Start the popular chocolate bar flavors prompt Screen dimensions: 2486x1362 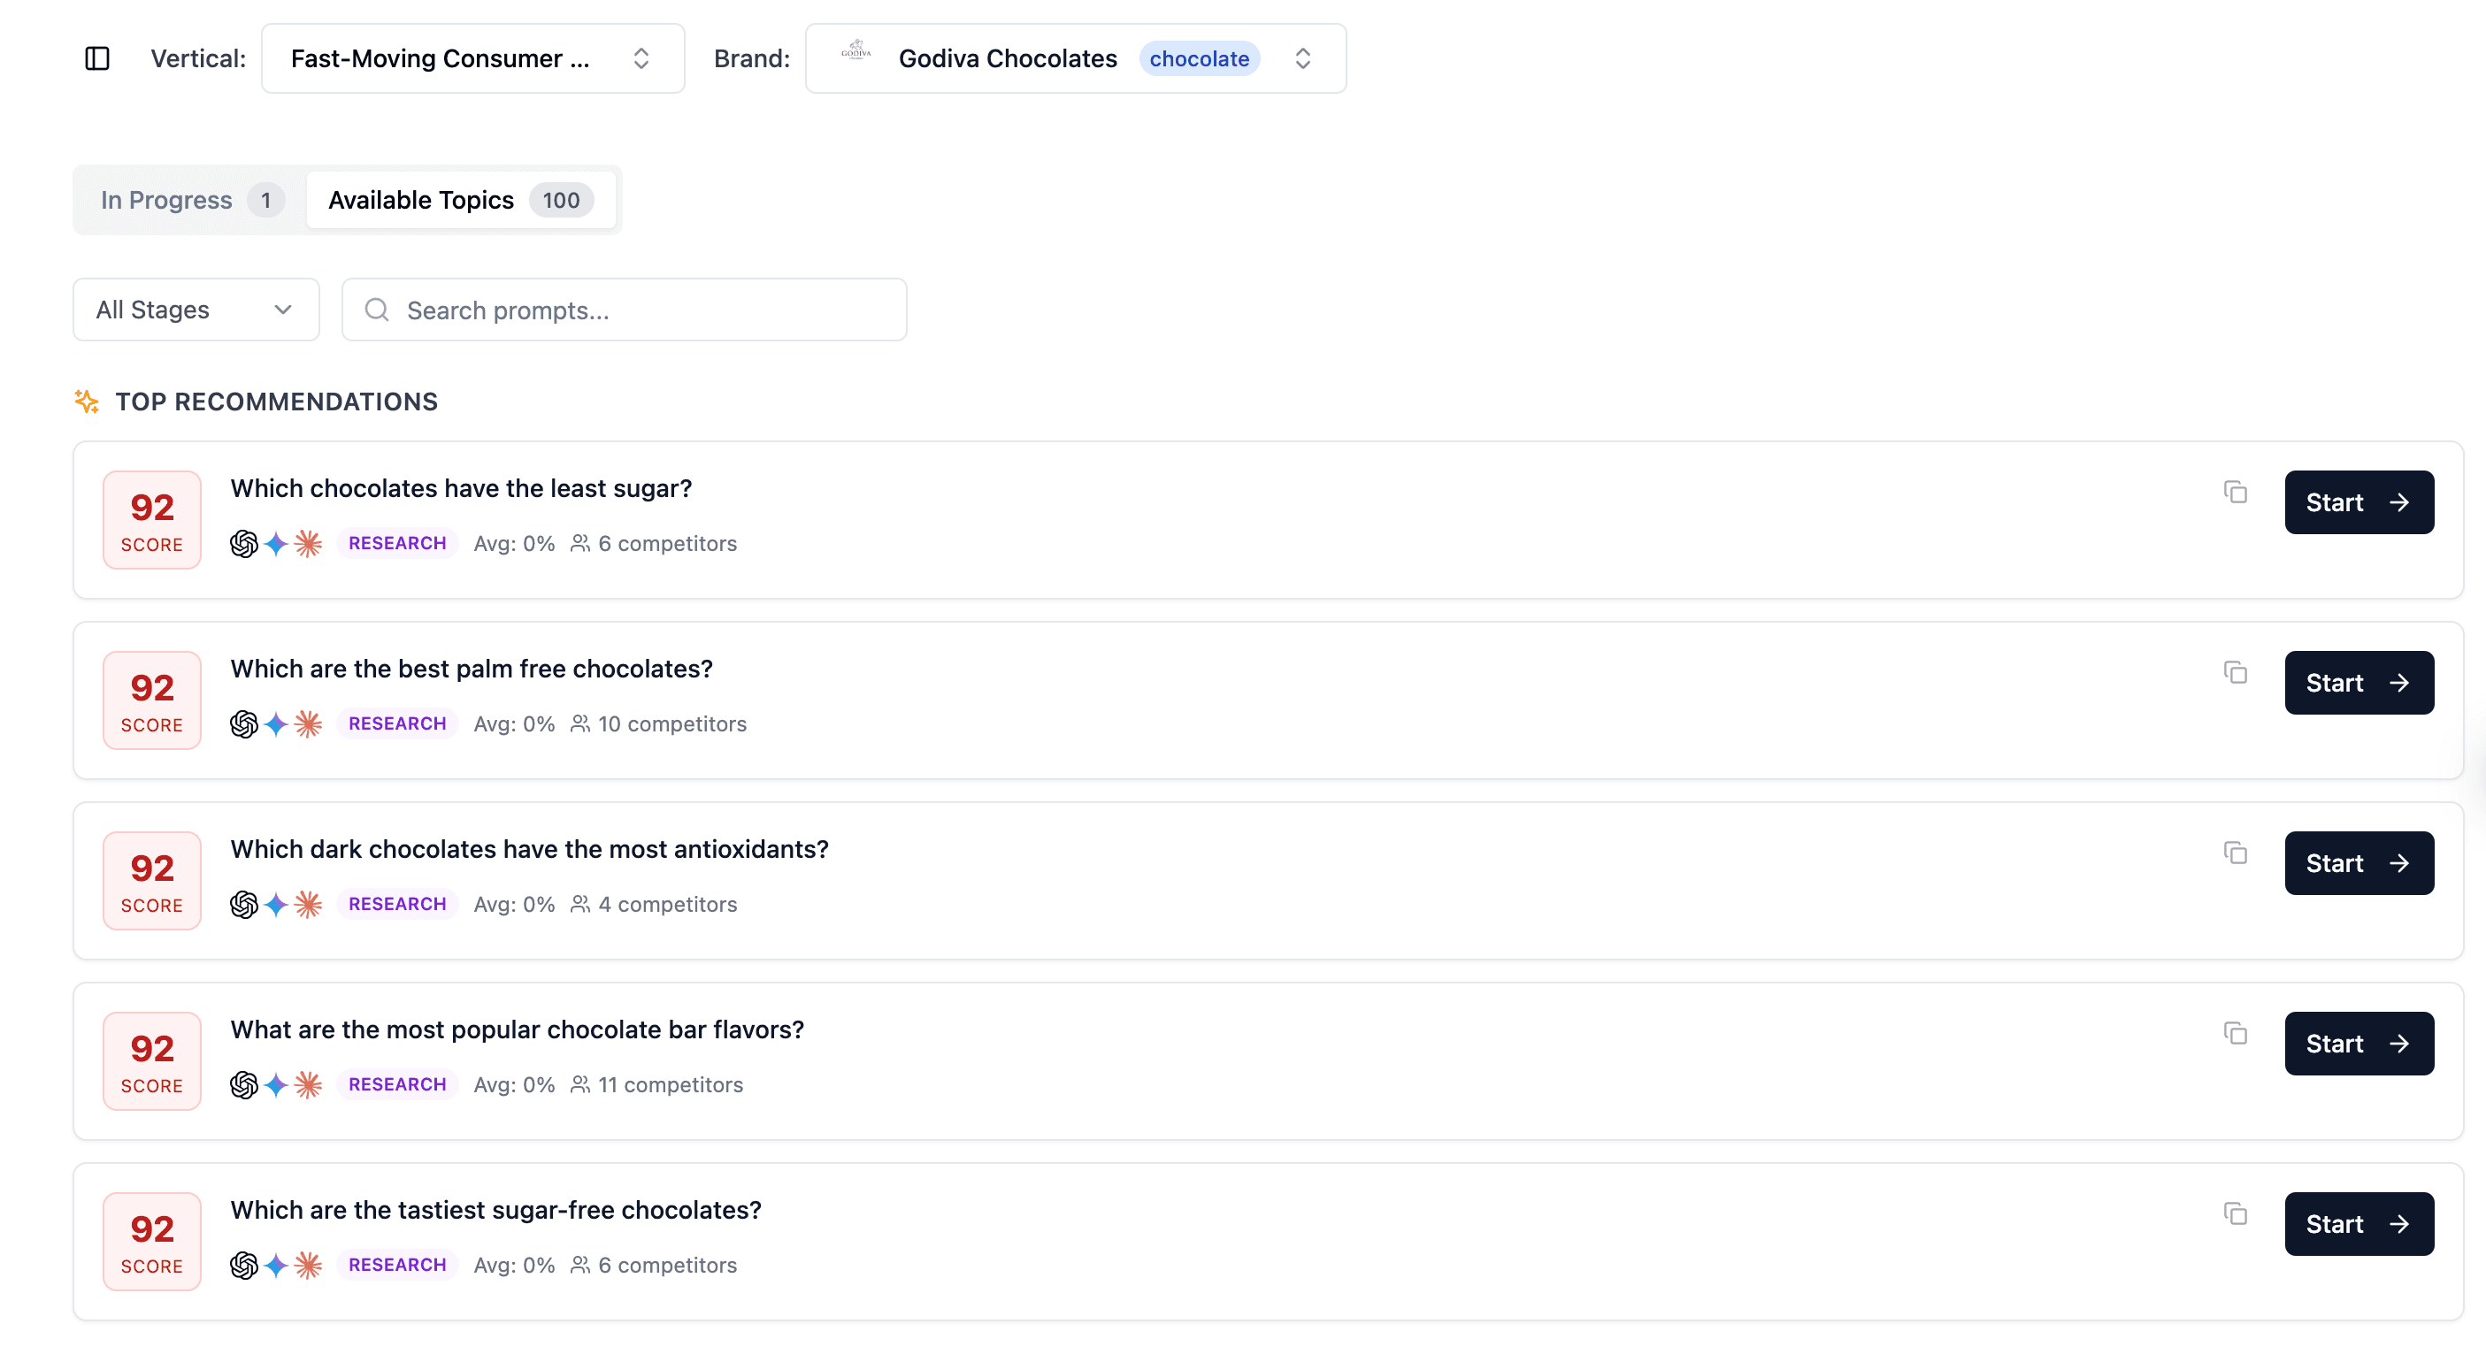[2359, 1043]
